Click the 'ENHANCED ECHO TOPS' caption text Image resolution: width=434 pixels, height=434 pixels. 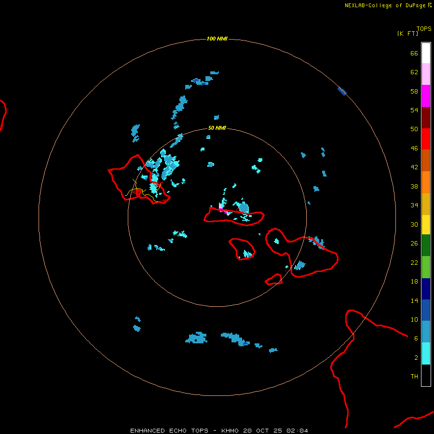point(169,431)
